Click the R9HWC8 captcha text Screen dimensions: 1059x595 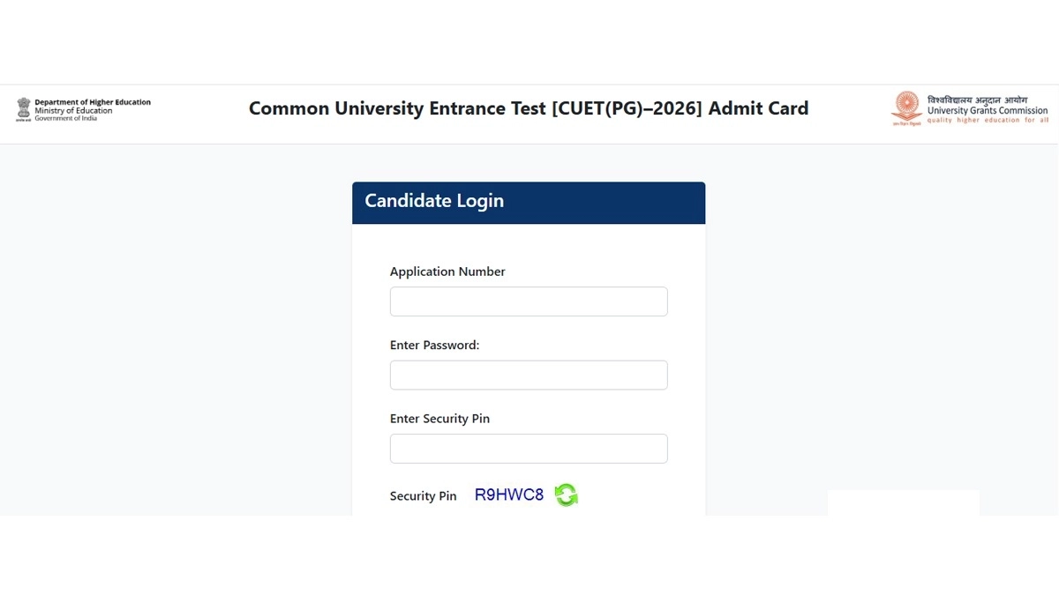[x=509, y=495]
